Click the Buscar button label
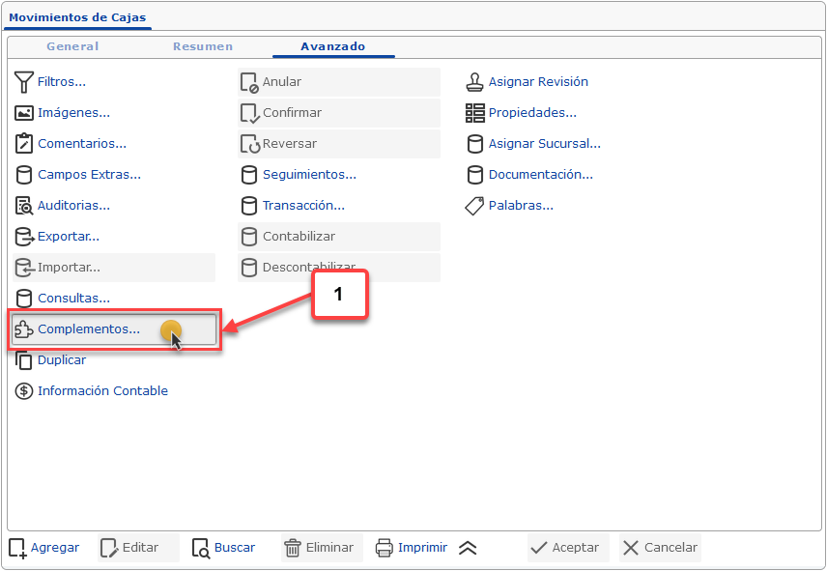The image size is (827, 571). [x=235, y=548]
